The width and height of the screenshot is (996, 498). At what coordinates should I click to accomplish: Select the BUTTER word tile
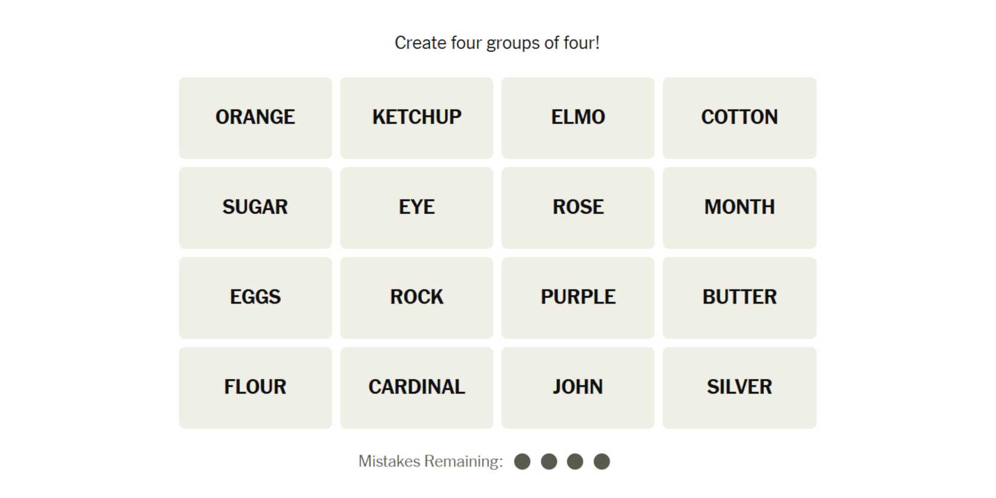click(x=739, y=298)
